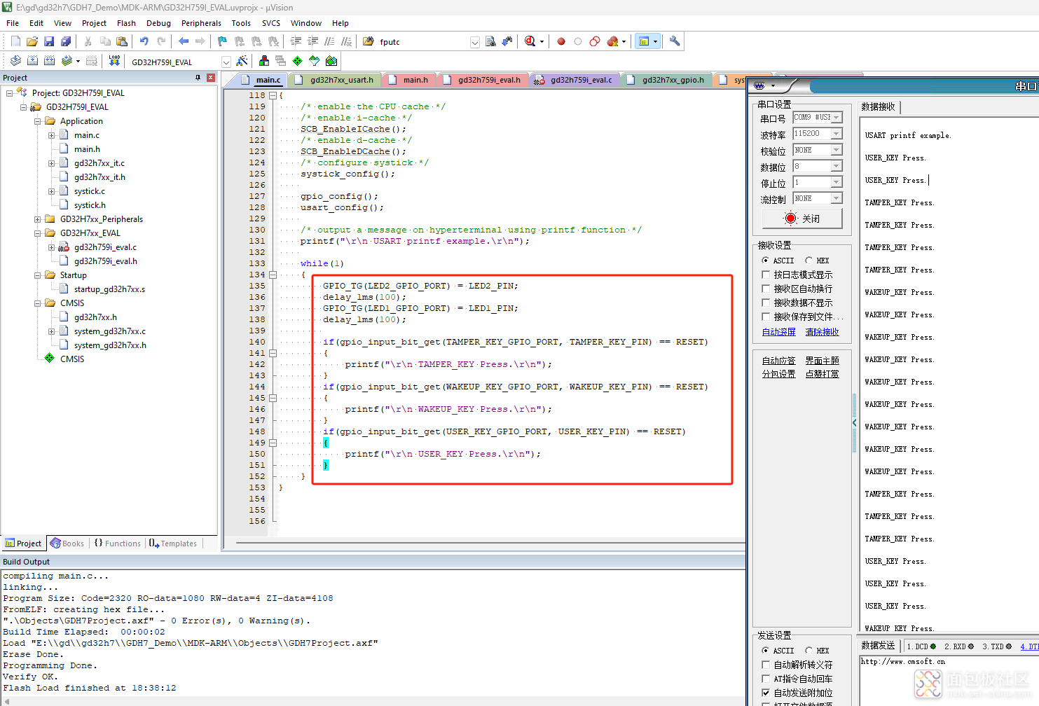1039x706 pixels.
Task: Collapse the Startup group in project tree
Action: 38,275
